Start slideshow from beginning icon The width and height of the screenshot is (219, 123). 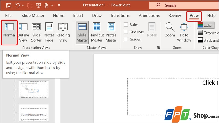coord(38,5)
